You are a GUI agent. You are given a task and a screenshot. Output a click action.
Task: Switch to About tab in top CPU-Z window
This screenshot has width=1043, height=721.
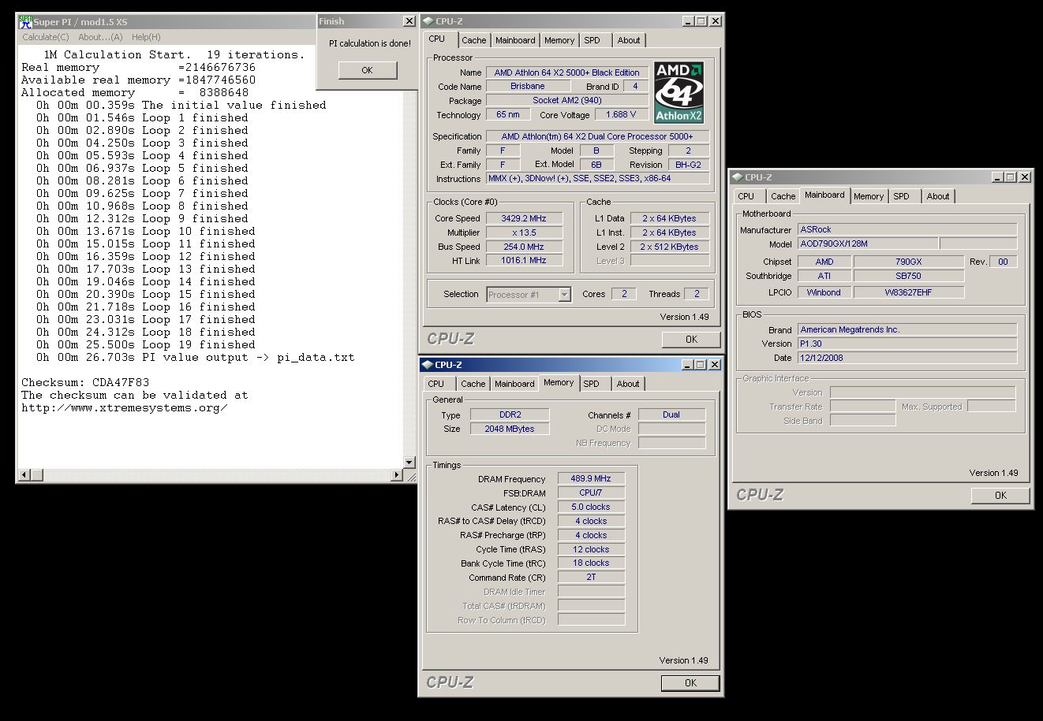tap(629, 40)
